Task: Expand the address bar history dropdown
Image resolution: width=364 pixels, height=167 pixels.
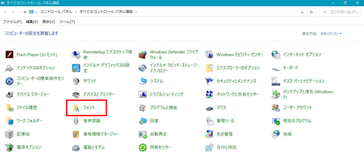Action: point(302,12)
